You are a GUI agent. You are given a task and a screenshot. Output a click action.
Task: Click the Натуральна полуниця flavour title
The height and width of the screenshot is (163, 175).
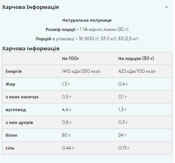pos(87,20)
